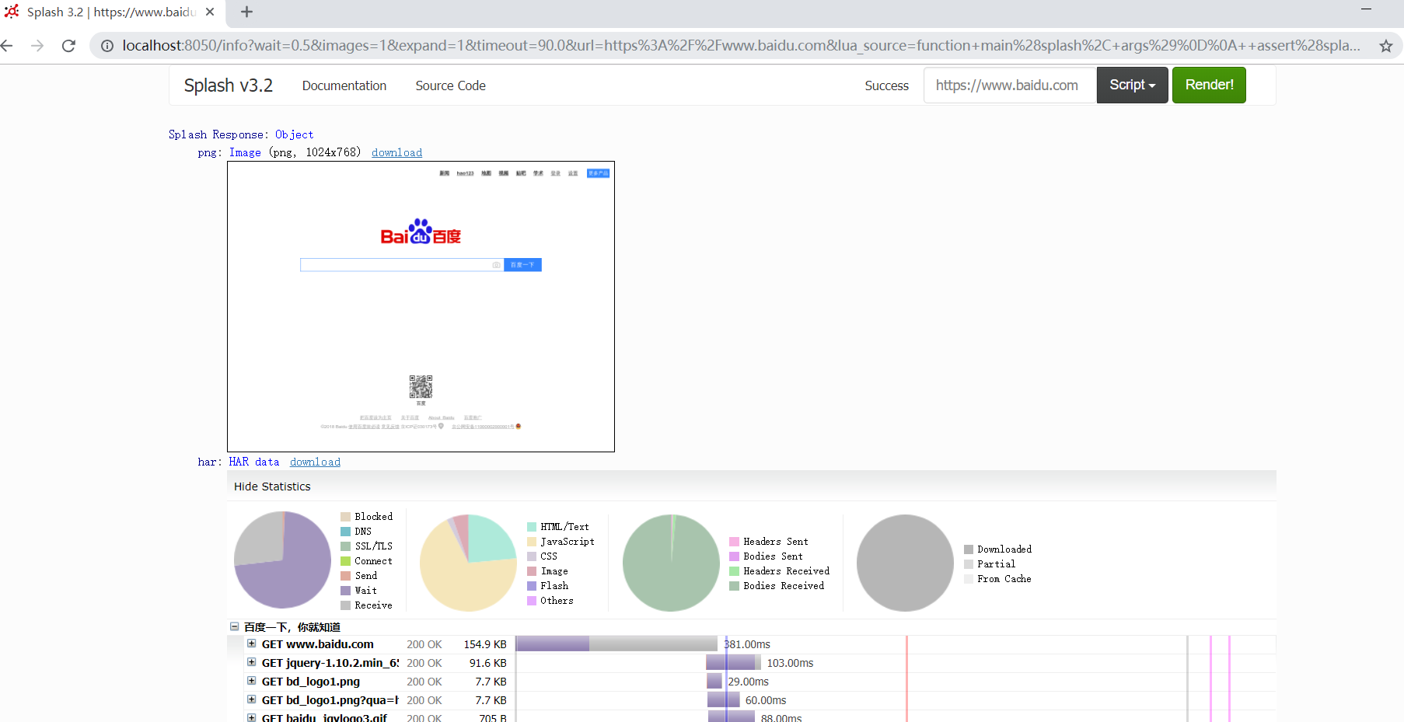Click Hide Statistics toggle label
1404x722 pixels.
pos(272,487)
